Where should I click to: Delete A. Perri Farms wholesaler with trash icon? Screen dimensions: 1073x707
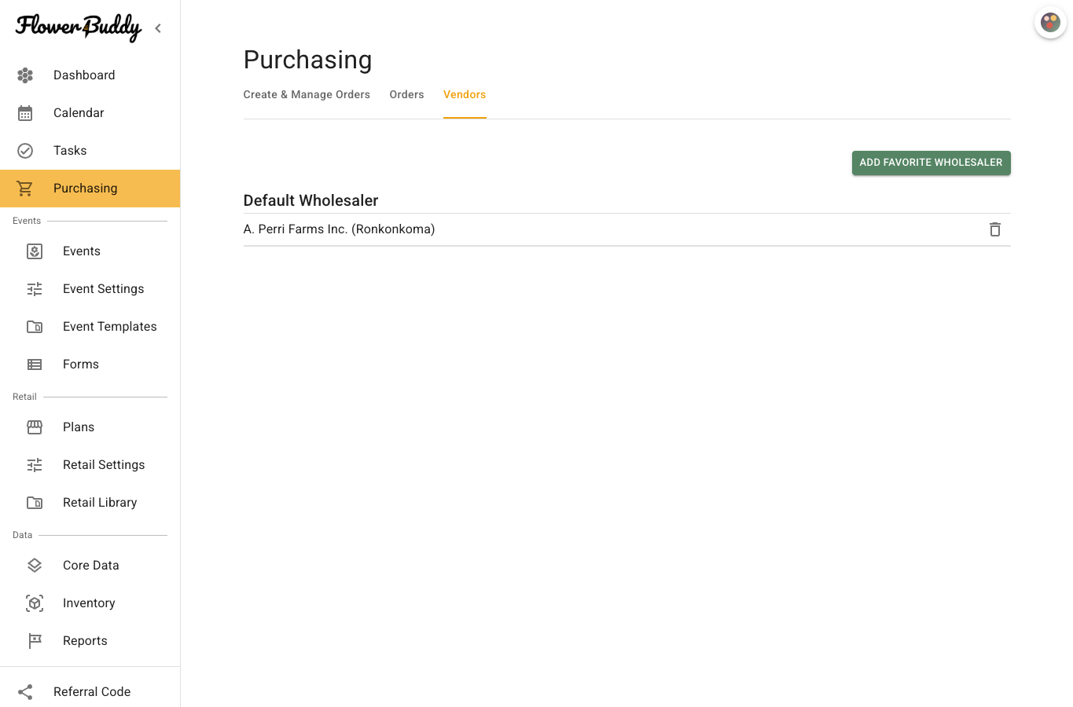coord(995,229)
